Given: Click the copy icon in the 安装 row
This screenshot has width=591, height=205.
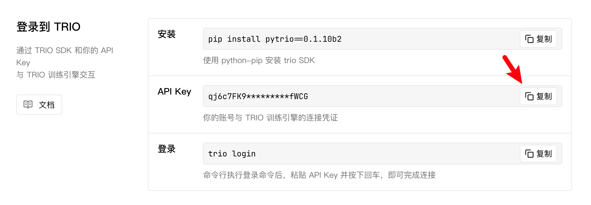Looking at the screenshot, I should (x=529, y=39).
